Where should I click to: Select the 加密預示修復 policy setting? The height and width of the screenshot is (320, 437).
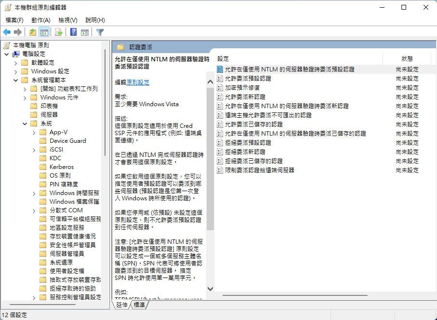click(242, 87)
